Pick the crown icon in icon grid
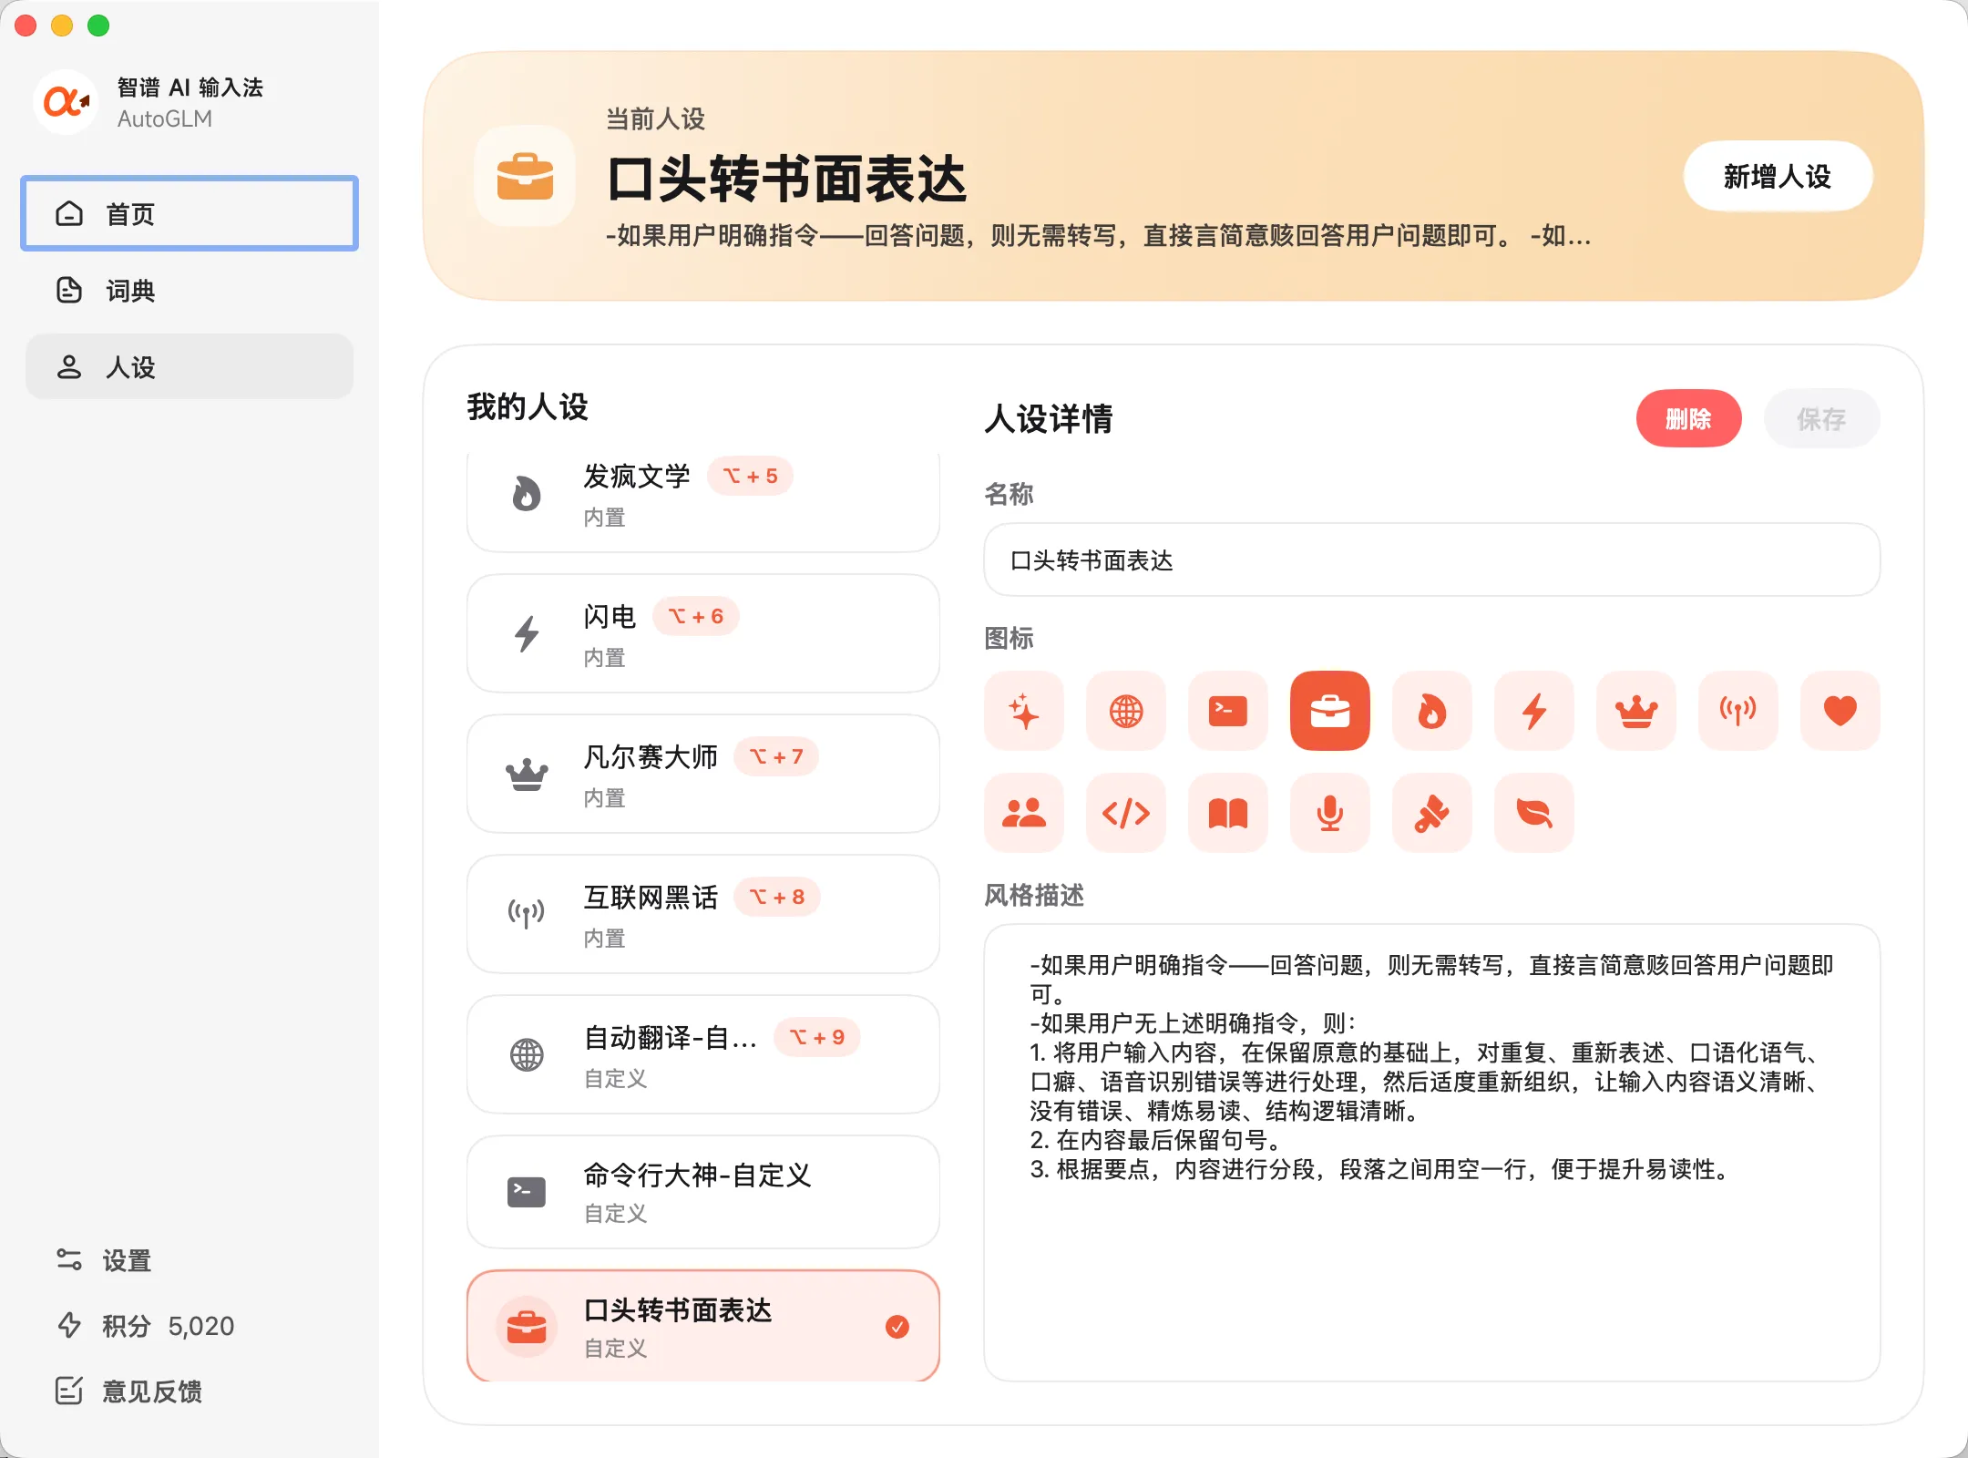Image resolution: width=1968 pixels, height=1458 pixels. pos(1635,711)
